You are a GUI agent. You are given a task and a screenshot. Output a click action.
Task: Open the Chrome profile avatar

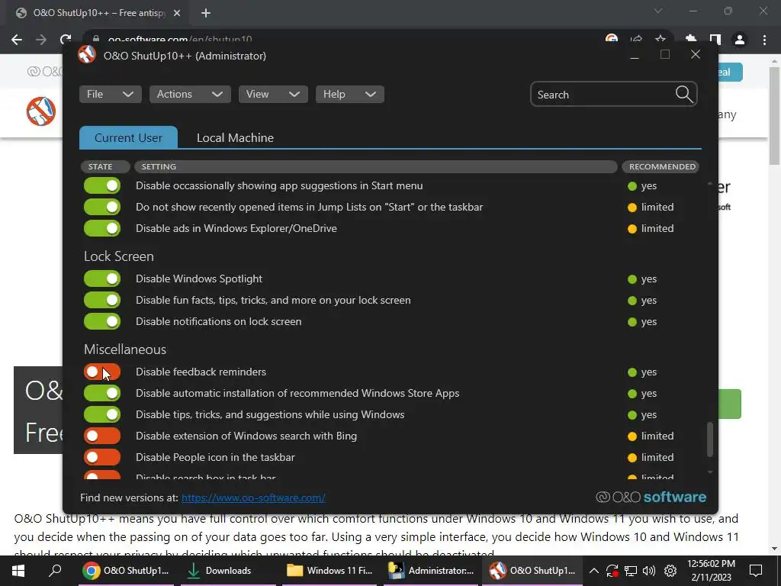740,40
